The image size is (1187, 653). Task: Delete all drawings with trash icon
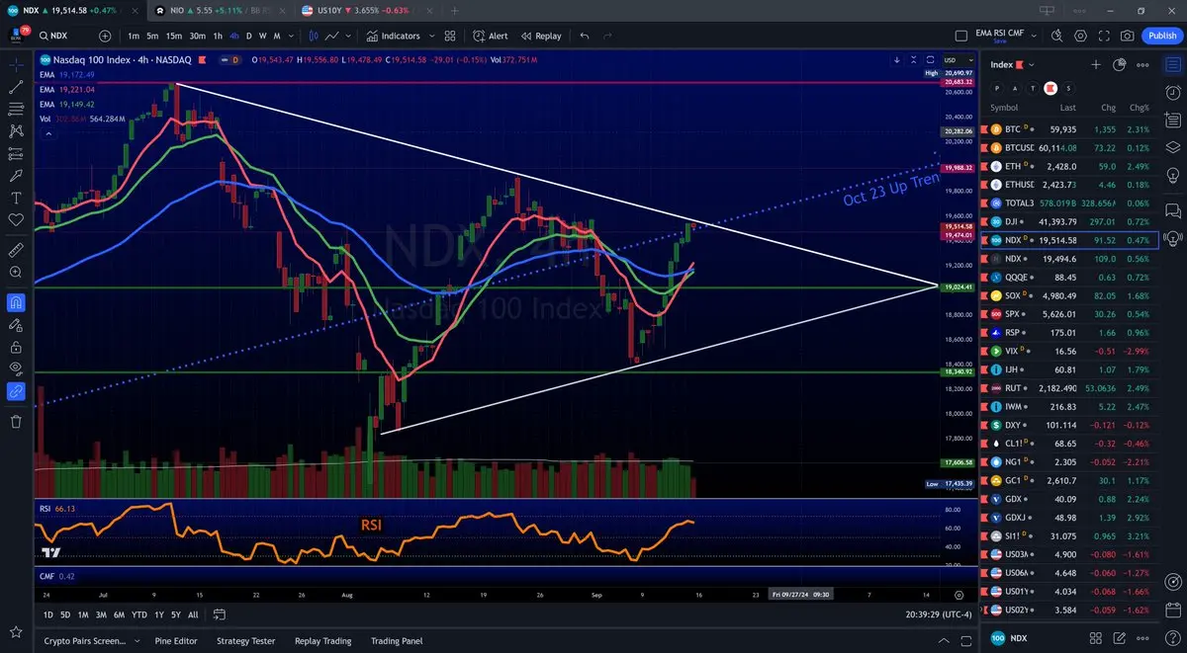[x=16, y=422]
